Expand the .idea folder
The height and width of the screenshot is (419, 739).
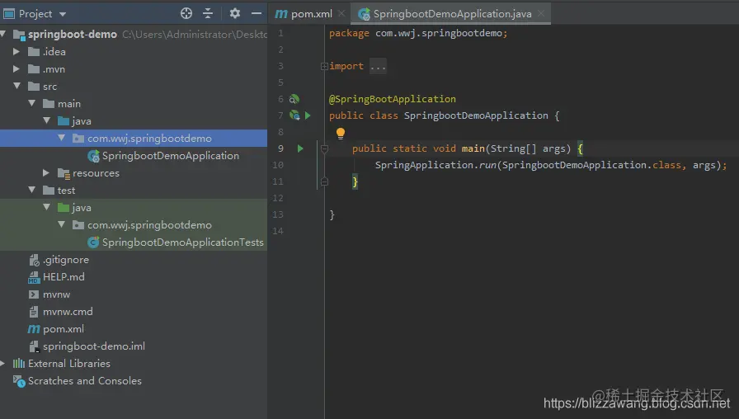tap(16, 51)
